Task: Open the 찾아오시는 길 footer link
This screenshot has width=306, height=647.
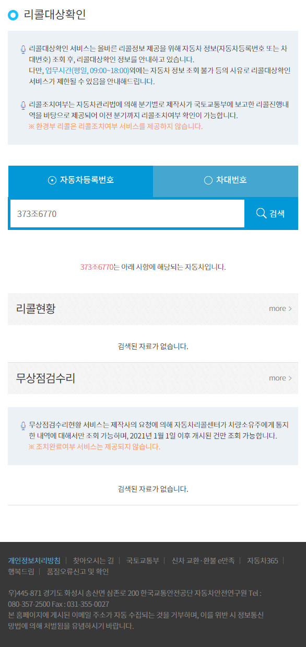Action: click(93, 560)
